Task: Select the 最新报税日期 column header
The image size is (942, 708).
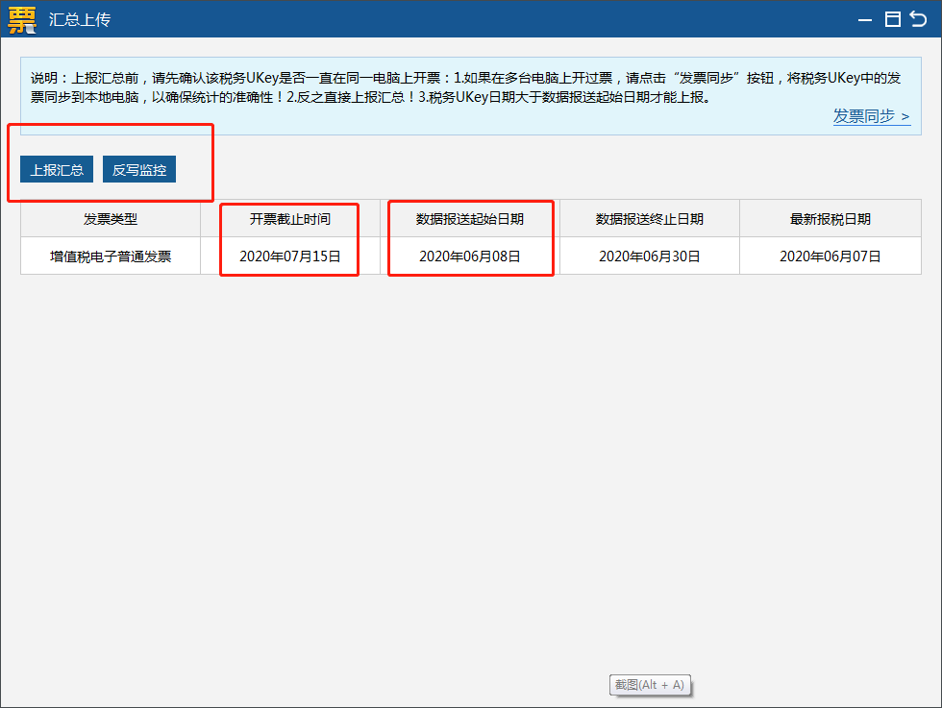Action: (830, 219)
